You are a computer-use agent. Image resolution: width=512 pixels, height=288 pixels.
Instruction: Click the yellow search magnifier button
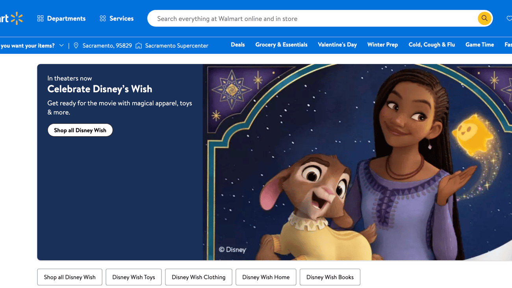point(484,18)
